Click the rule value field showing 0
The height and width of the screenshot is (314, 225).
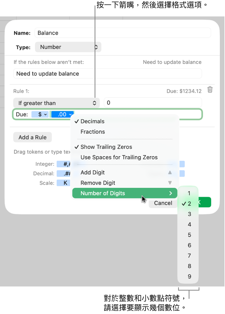click(x=153, y=103)
